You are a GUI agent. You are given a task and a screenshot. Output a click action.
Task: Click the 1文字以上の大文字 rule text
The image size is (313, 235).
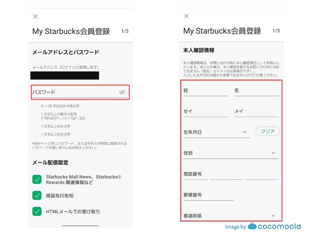pos(56,134)
